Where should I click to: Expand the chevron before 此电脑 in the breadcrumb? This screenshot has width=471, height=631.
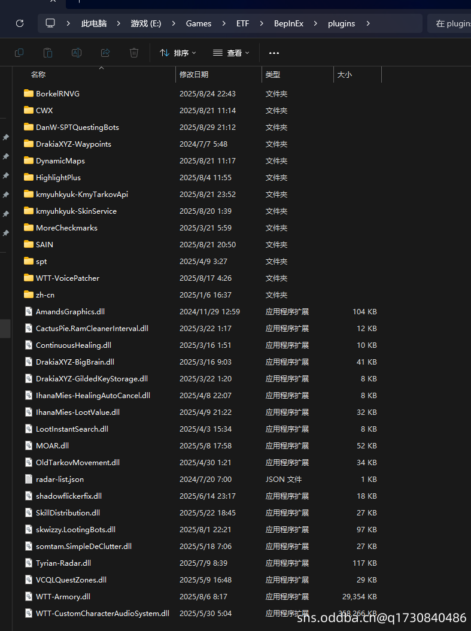click(x=68, y=23)
